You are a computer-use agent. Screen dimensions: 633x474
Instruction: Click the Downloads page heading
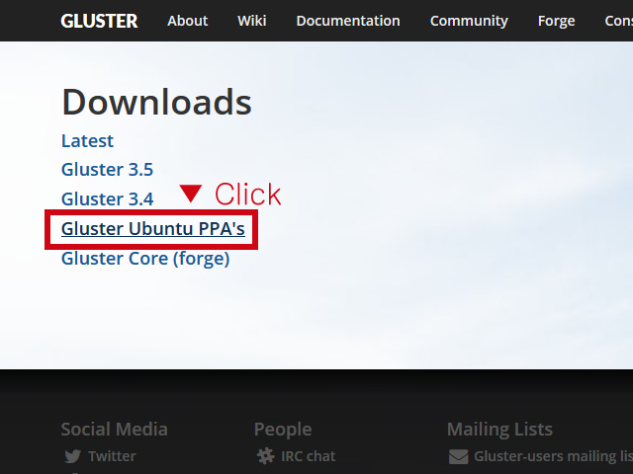point(156,102)
